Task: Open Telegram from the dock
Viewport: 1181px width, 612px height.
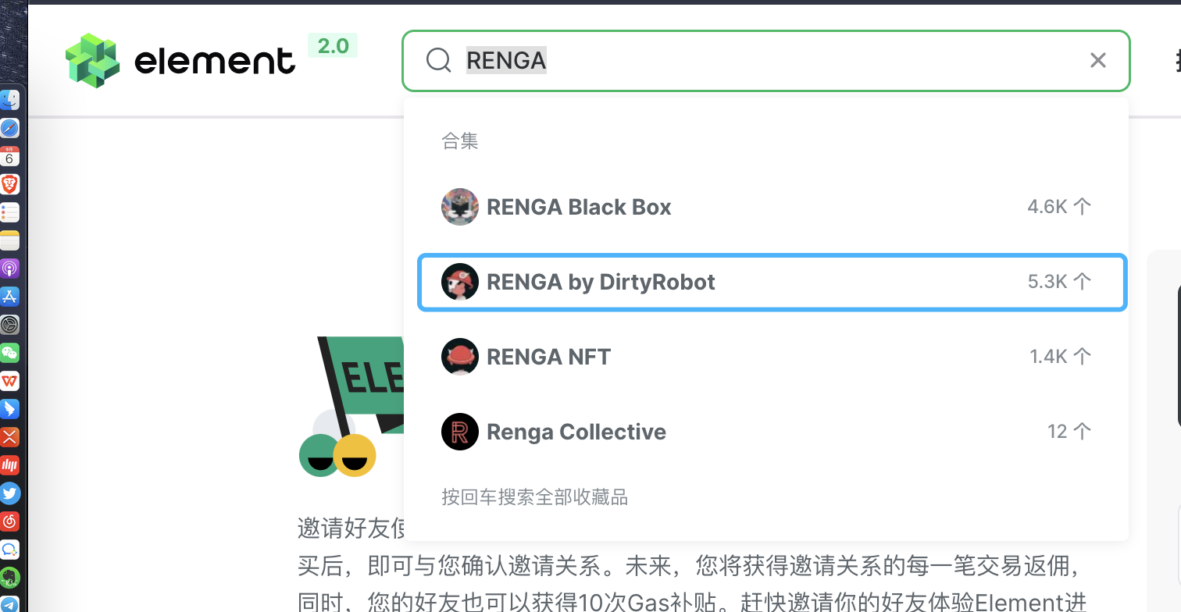Action: (x=9, y=604)
